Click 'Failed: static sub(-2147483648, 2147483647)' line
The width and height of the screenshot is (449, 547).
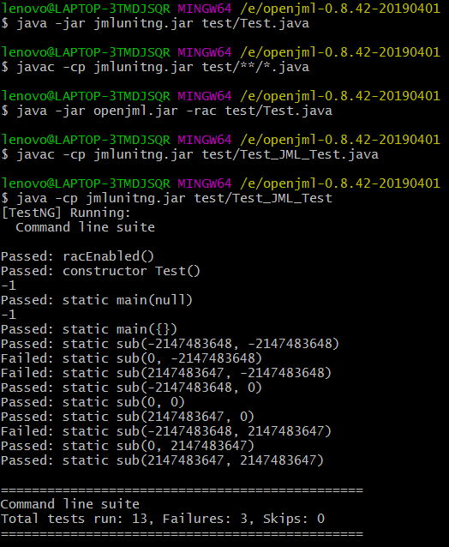click(166, 431)
